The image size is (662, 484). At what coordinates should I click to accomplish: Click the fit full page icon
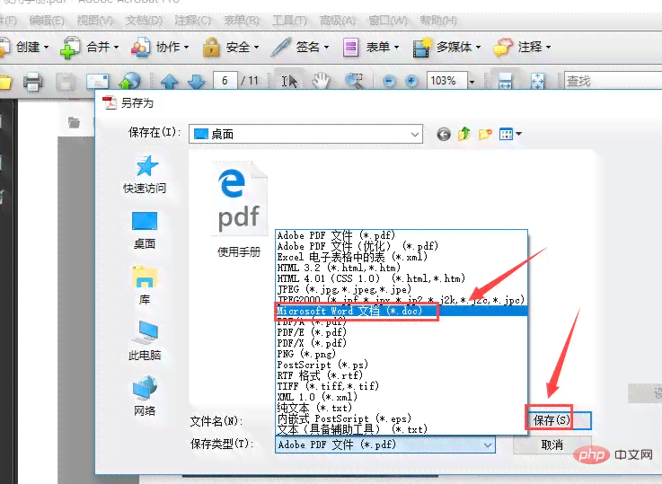coord(537,81)
